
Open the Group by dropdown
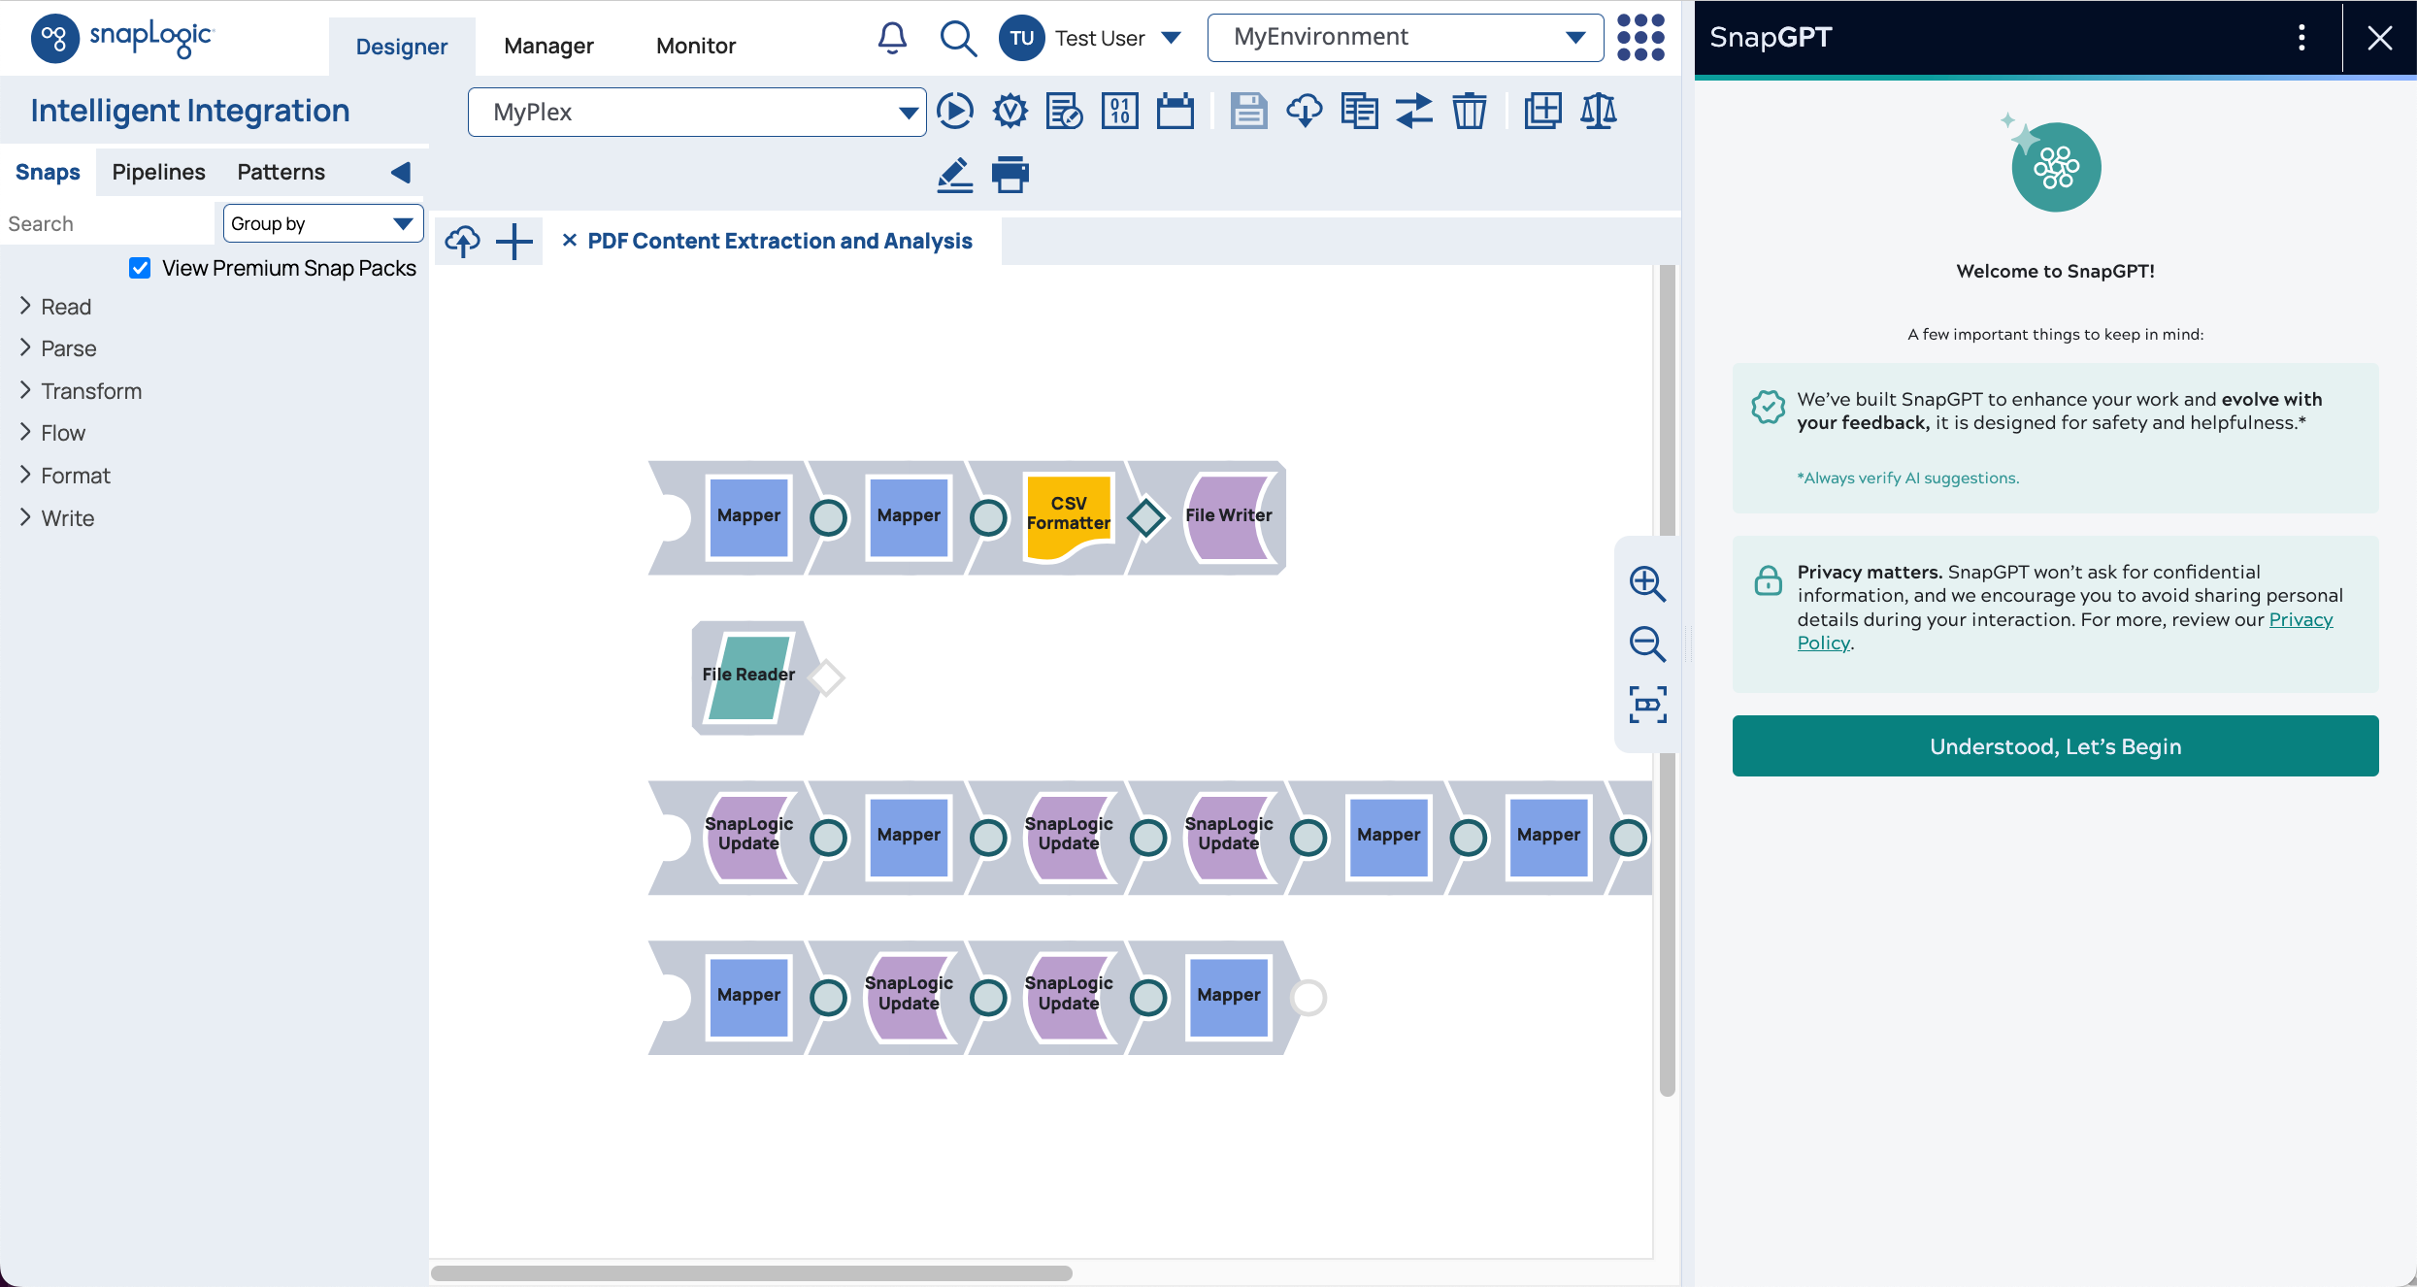pyautogui.click(x=322, y=224)
